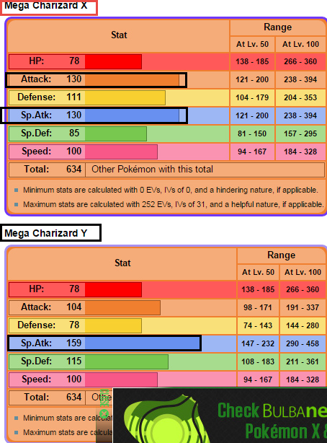Open 'Other Pokémon with this total' link for Charizard X
327x443 pixels.
[x=152, y=170]
